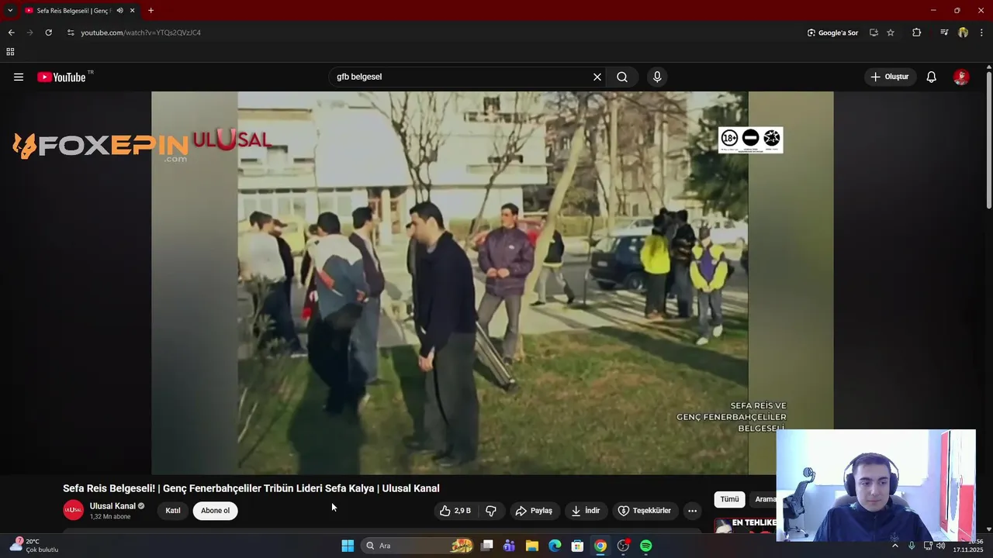Open the Chrome profile avatar
Screen dimensions: 993x558
point(963,33)
